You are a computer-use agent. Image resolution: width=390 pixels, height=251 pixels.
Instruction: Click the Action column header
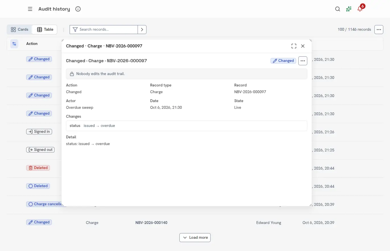pyautogui.click(x=32, y=44)
